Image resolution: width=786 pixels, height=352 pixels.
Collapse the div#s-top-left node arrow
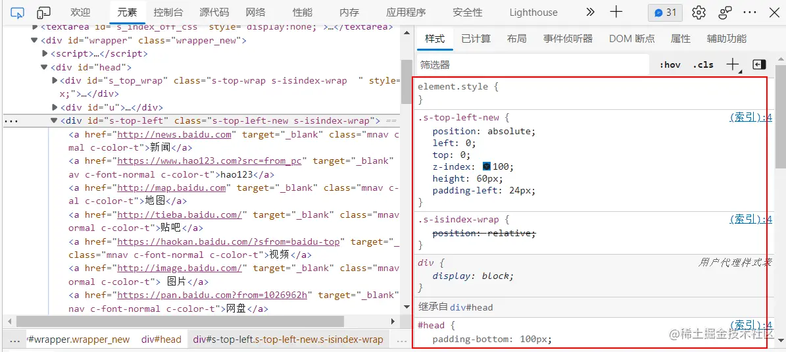[54, 121]
